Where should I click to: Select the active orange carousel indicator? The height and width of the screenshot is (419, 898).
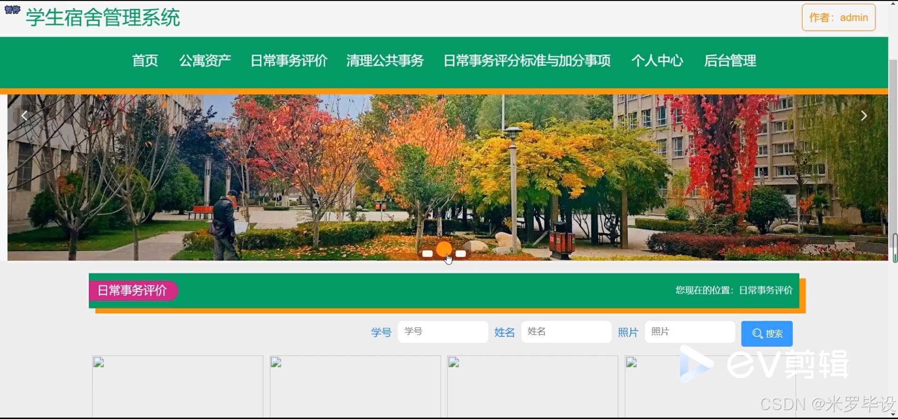(x=444, y=249)
